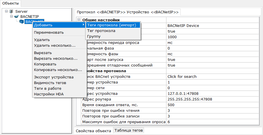Select Экспорт устройства menu item
The height and width of the screenshot is (135, 263).
coord(59,77)
